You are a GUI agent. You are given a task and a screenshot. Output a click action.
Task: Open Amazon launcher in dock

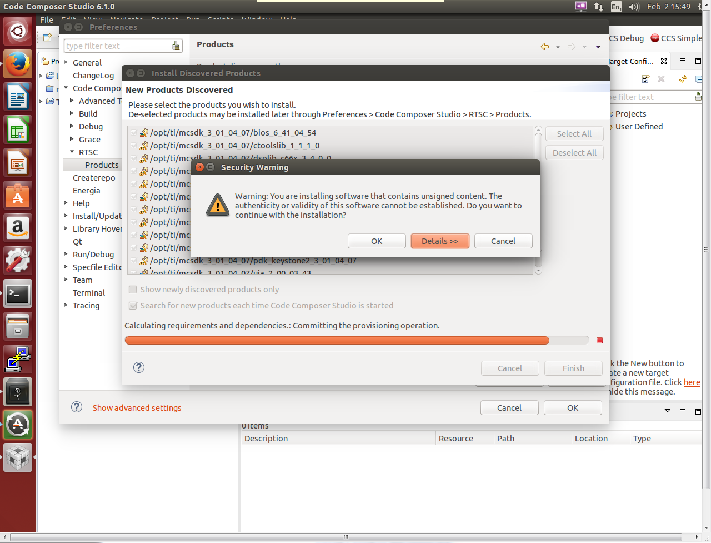click(18, 227)
